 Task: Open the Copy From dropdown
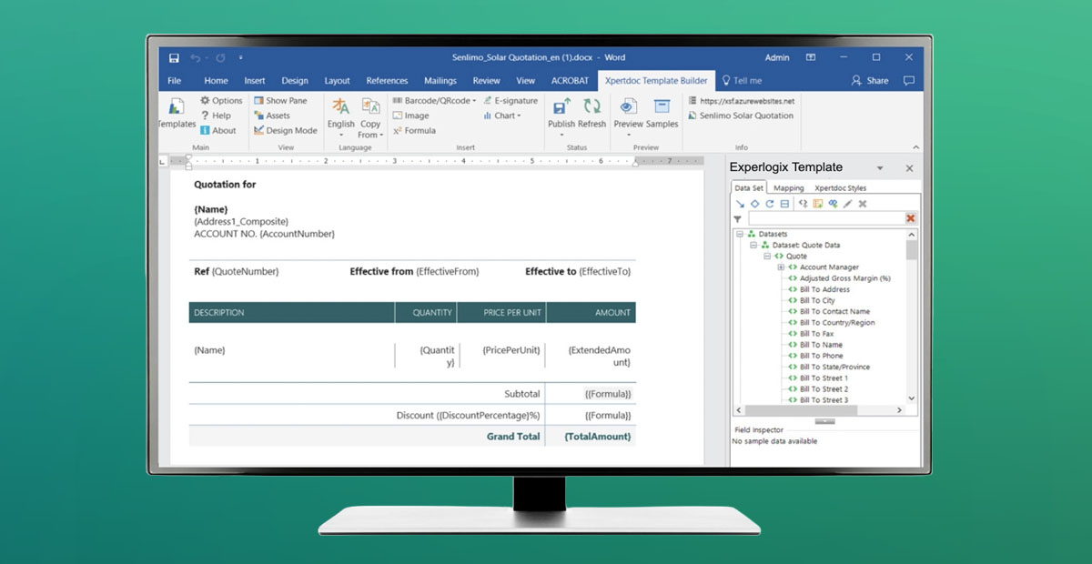pyautogui.click(x=369, y=116)
